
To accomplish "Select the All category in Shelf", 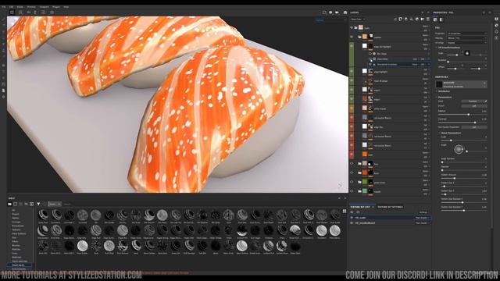I will tap(13, 210).
